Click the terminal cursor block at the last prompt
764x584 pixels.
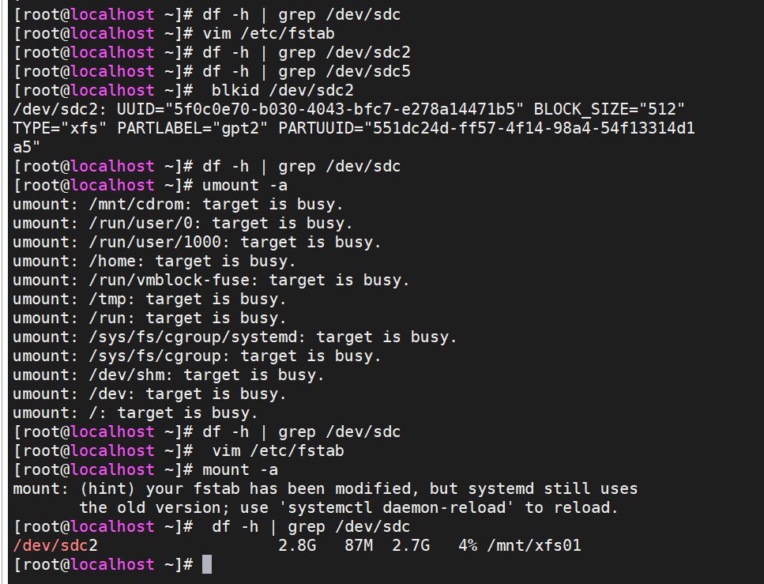pyautogui.click(x=207, y=564)
